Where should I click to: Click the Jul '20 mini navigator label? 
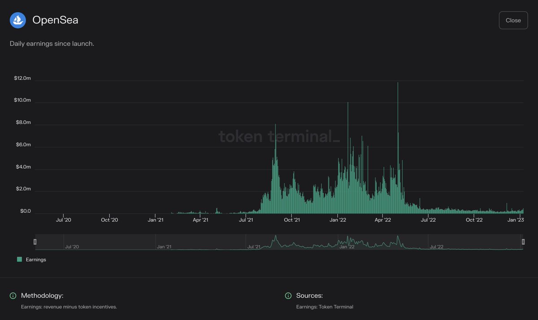click(72, 247)
